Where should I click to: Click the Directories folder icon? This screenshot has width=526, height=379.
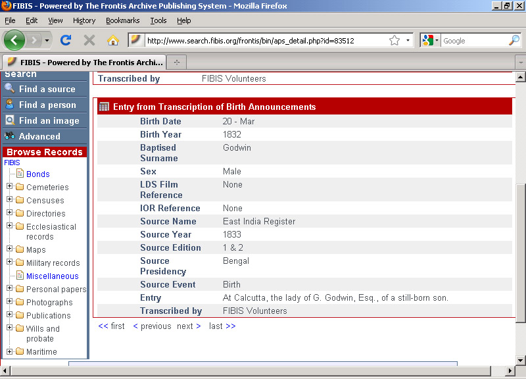coord(20,213)
